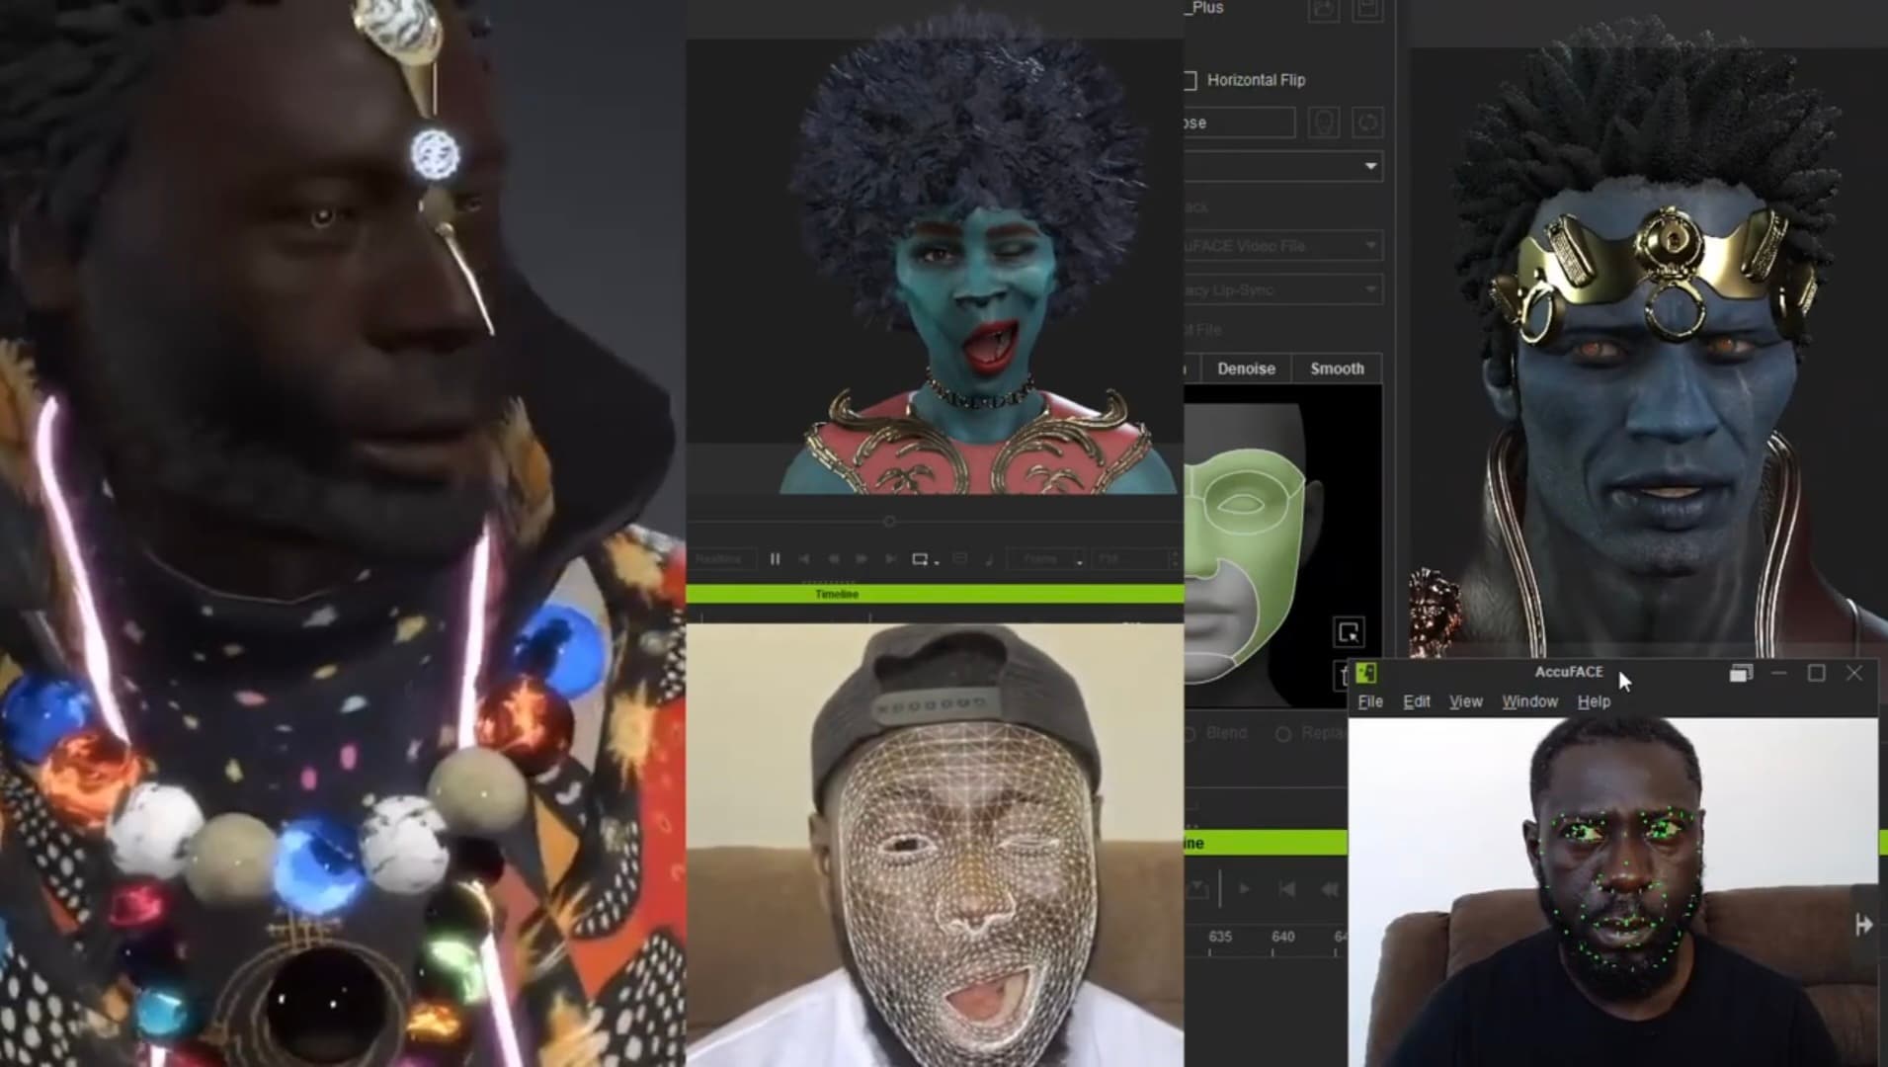Open the Legacy Lip-Sync dropdown

click(1283, 289)
